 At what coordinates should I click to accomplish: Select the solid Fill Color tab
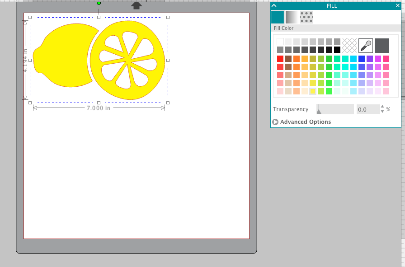click(x=278, y=17)
